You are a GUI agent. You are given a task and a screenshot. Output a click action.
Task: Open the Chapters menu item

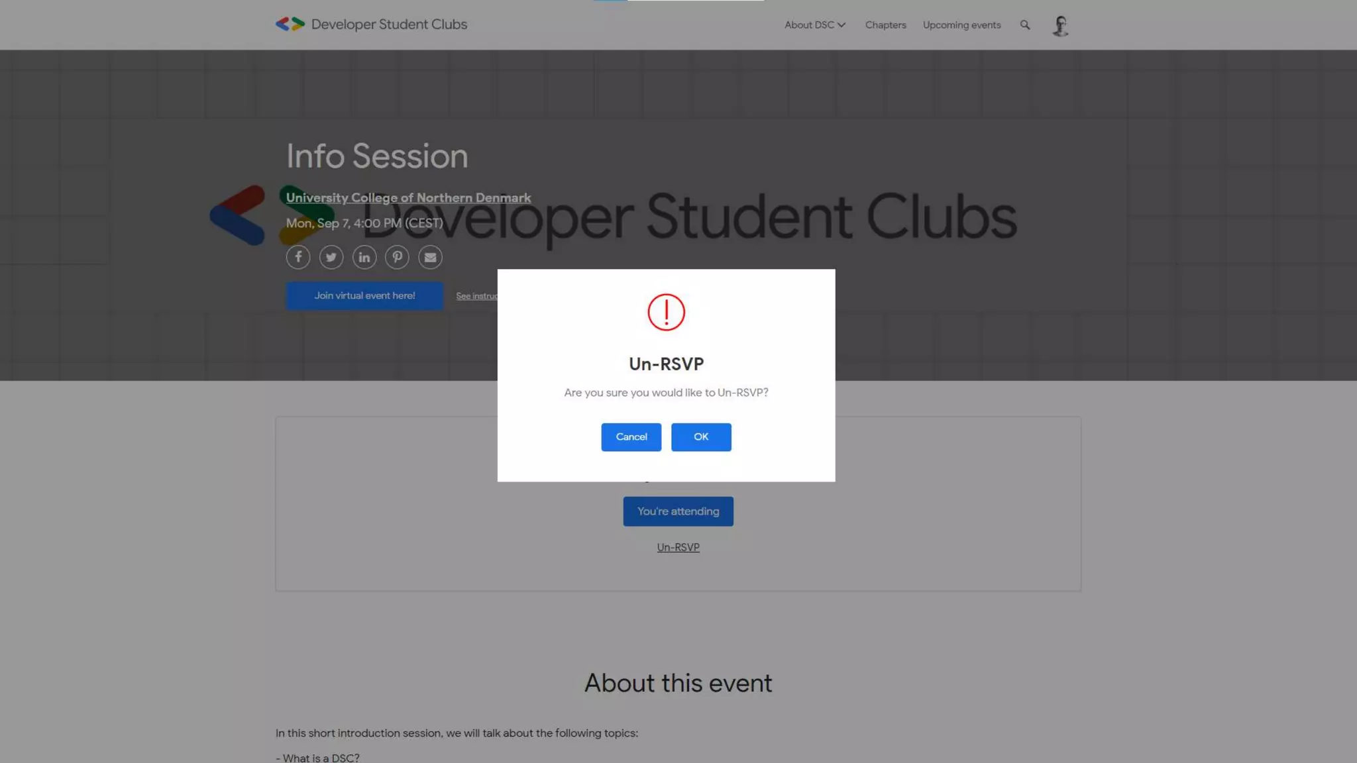pyautogui.click(x=885, y=25)
